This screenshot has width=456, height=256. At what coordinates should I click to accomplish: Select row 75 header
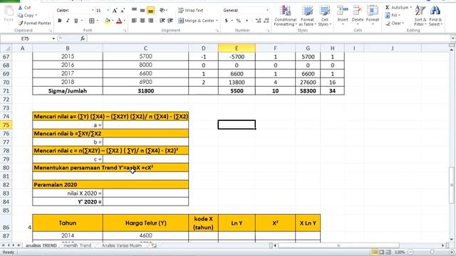(x=6, y=125)
